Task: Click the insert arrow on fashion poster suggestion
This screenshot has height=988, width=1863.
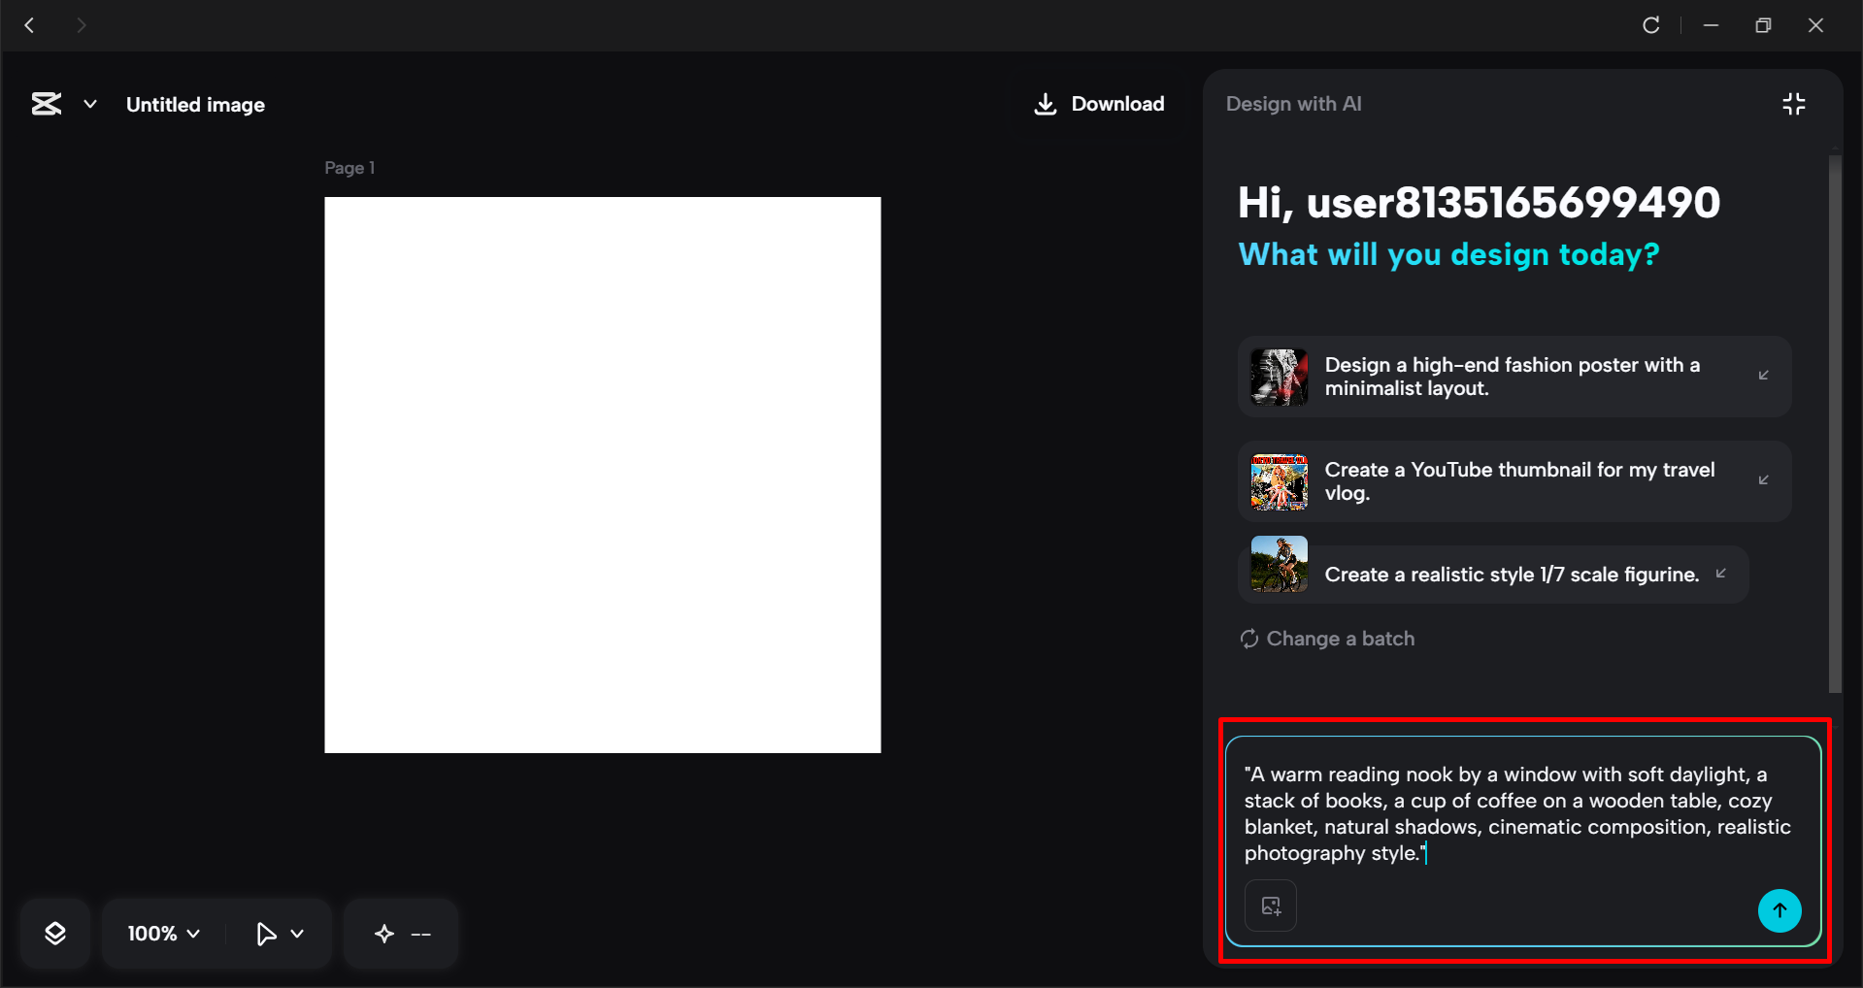Action: tap(1765, 377)
